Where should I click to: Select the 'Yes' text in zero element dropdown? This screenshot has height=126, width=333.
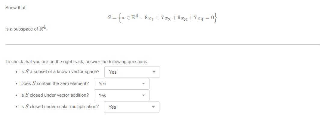coord(102,84)
